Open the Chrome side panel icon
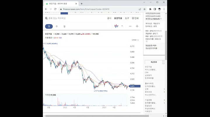Image resolution: width=210 pixels, height=117 pixels. (155, 9)
